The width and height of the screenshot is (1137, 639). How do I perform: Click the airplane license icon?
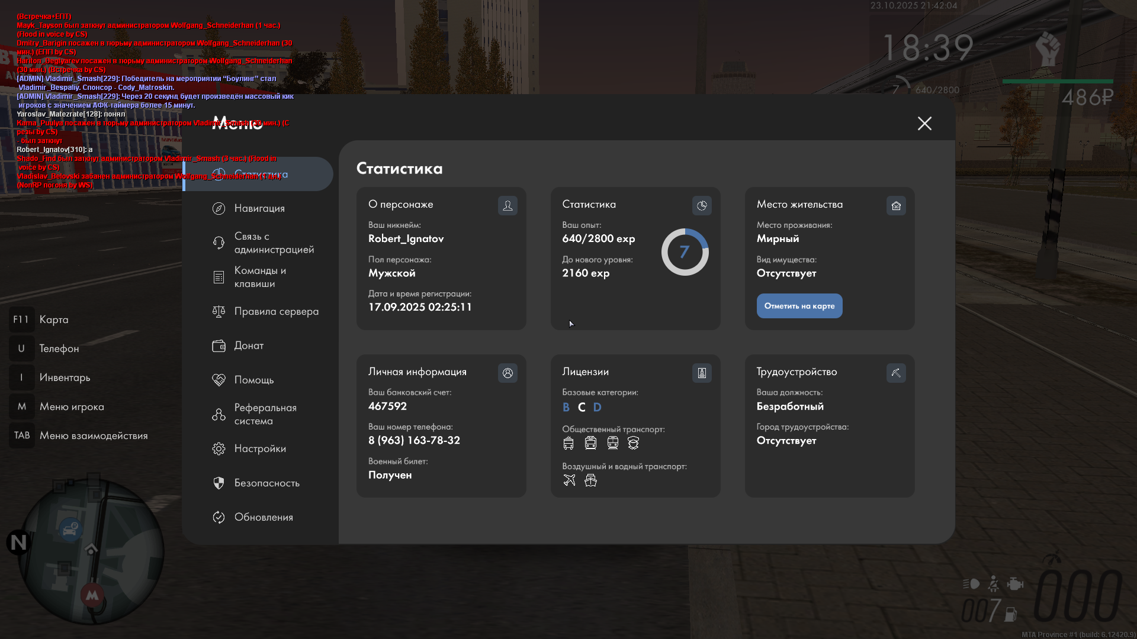[x=569, y=480]
